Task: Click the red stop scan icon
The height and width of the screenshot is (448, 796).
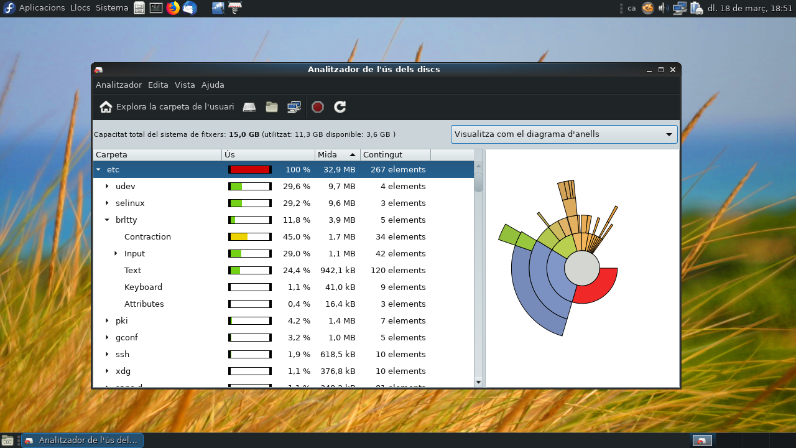Action: click(318, 107)
